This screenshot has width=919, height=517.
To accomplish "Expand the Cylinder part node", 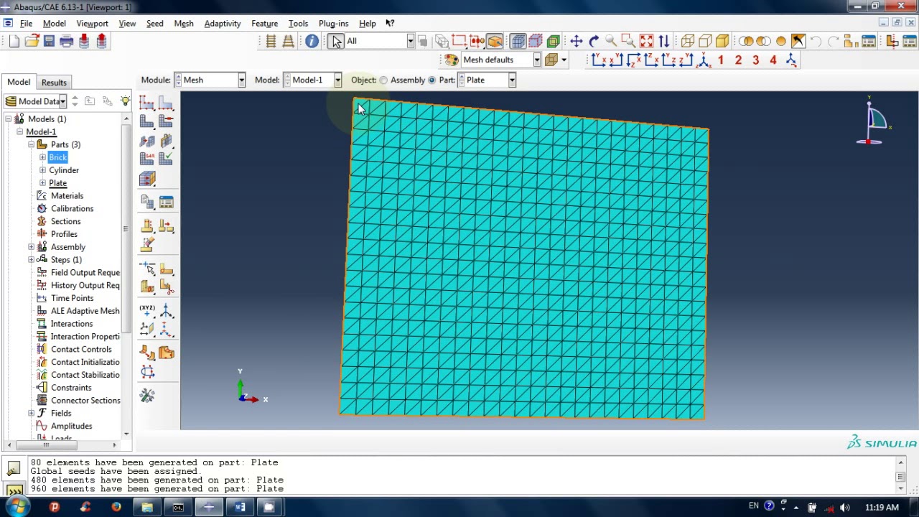I will (x=42, y=170).
